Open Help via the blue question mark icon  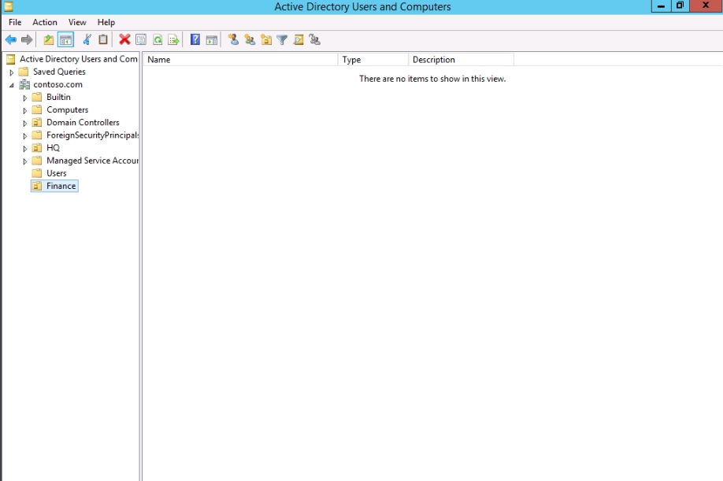pyautogui.click(x=195, y=40)
